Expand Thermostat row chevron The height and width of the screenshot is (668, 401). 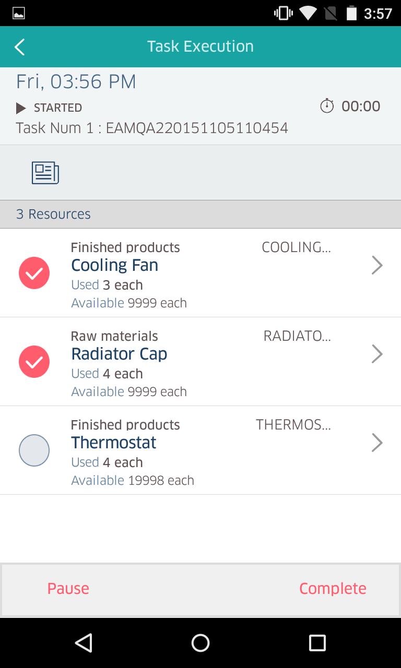coord(377,443)
